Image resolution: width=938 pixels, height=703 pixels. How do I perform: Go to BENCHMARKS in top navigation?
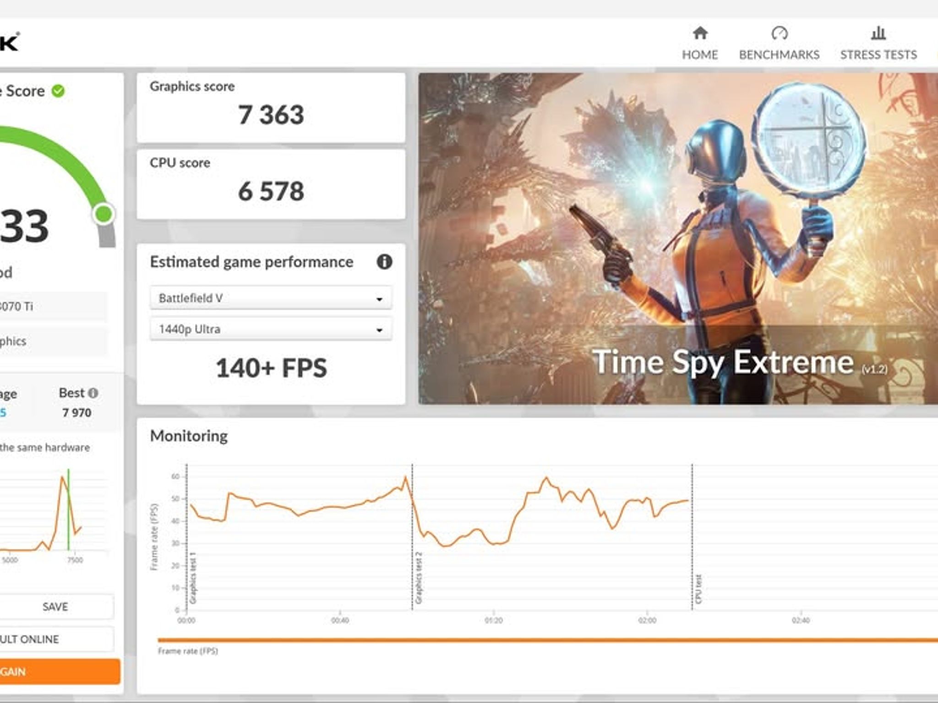(x=779, y=55)
